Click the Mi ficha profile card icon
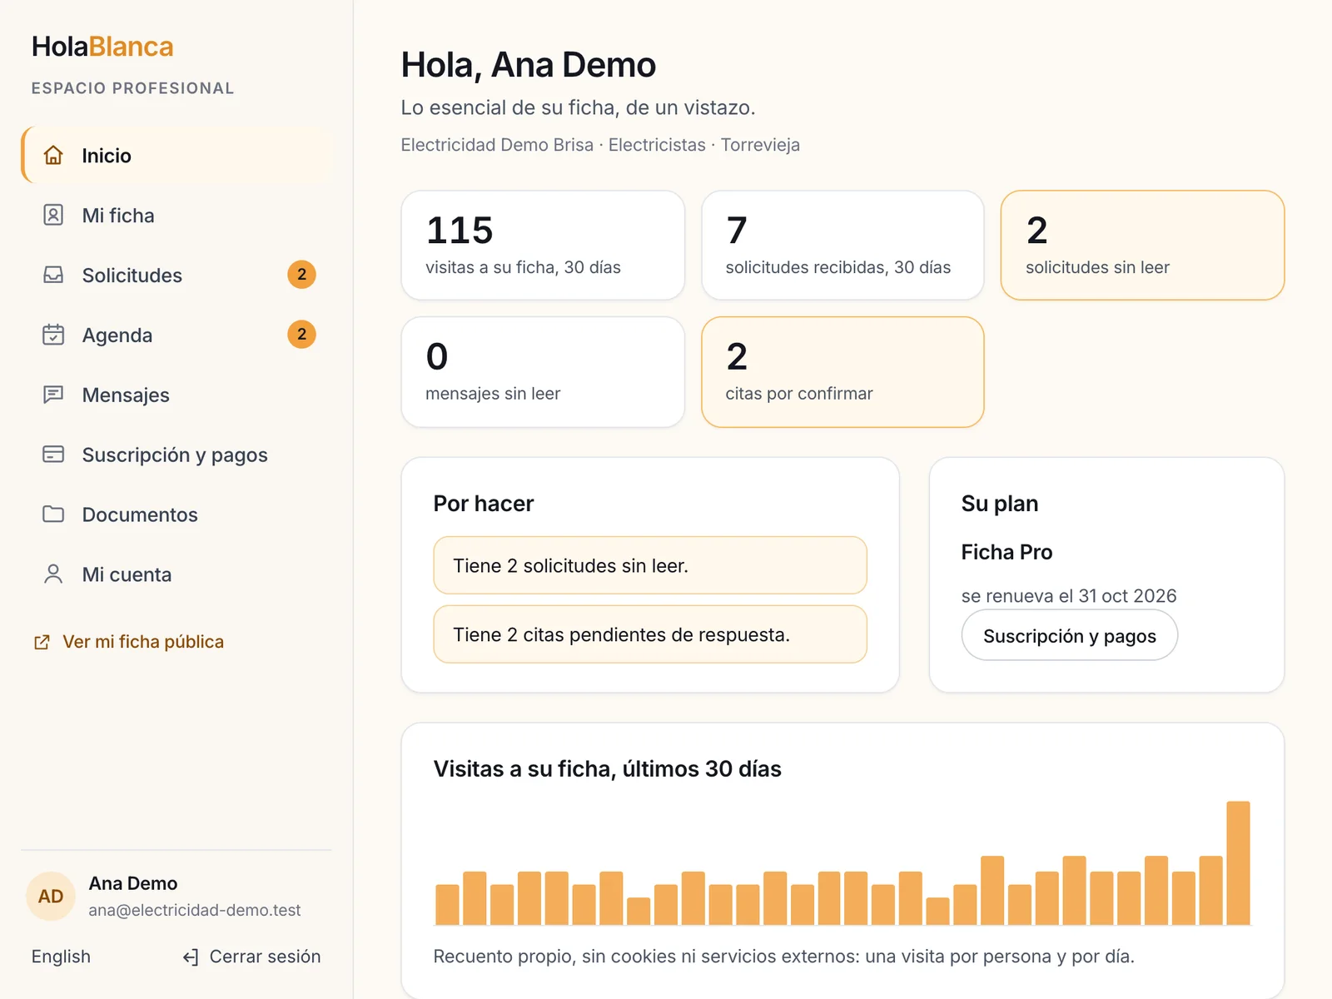This screenshot has width=1332, height=999. [53, 215]
